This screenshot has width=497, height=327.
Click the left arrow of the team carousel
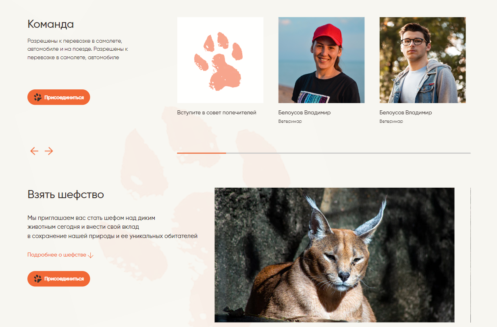point(34,151)
